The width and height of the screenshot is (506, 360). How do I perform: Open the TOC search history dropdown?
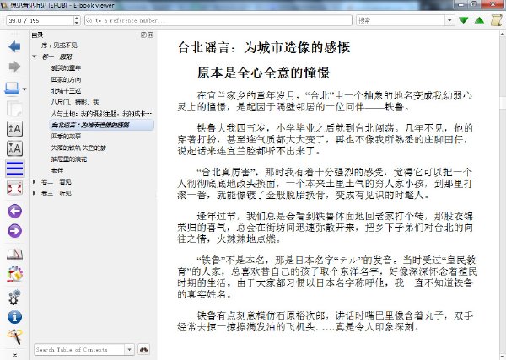pyautogui.click(x=129, y=349)
